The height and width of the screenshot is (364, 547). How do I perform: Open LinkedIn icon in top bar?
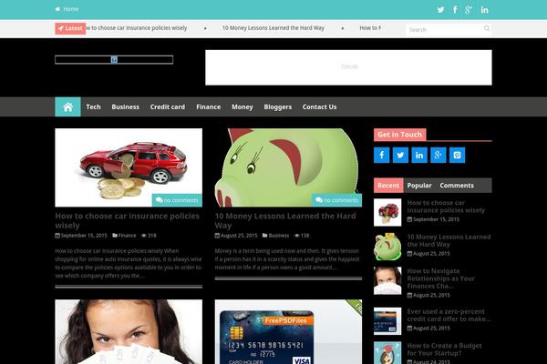click(485, 10)
